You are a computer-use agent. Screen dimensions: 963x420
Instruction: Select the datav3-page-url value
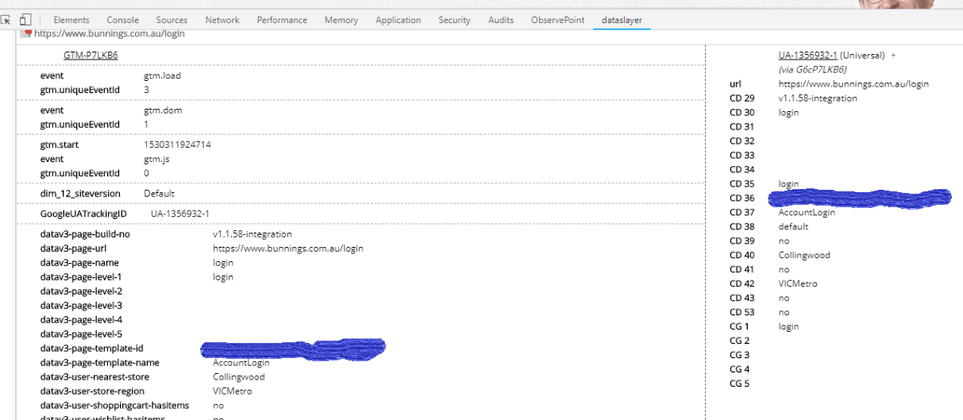pyautogui.click(x=288, y=249)
